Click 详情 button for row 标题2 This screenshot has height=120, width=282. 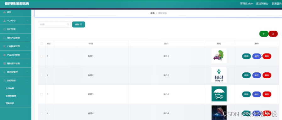(246, 75)
